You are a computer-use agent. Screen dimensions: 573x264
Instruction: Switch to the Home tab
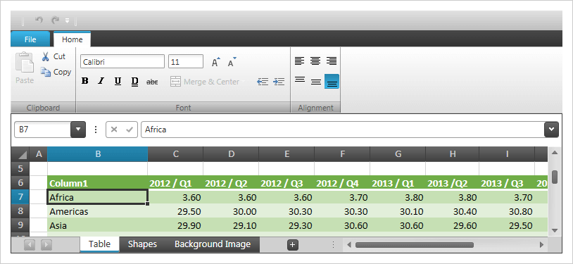[72, 39]
